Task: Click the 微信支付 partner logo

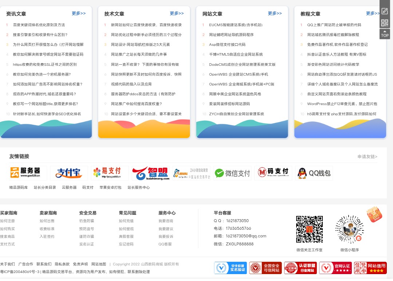Action: pyautogui.click(x=233, y=173)
